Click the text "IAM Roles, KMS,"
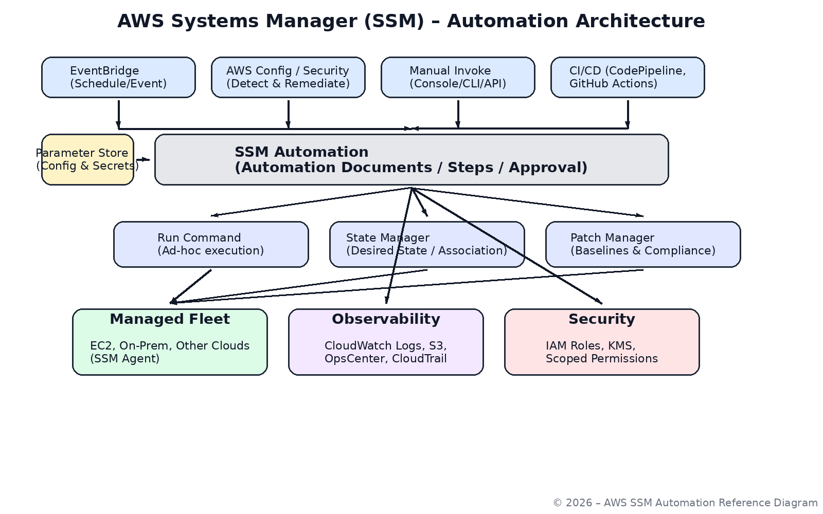Viewport: 823px width, 514px height. coord(591,345)
